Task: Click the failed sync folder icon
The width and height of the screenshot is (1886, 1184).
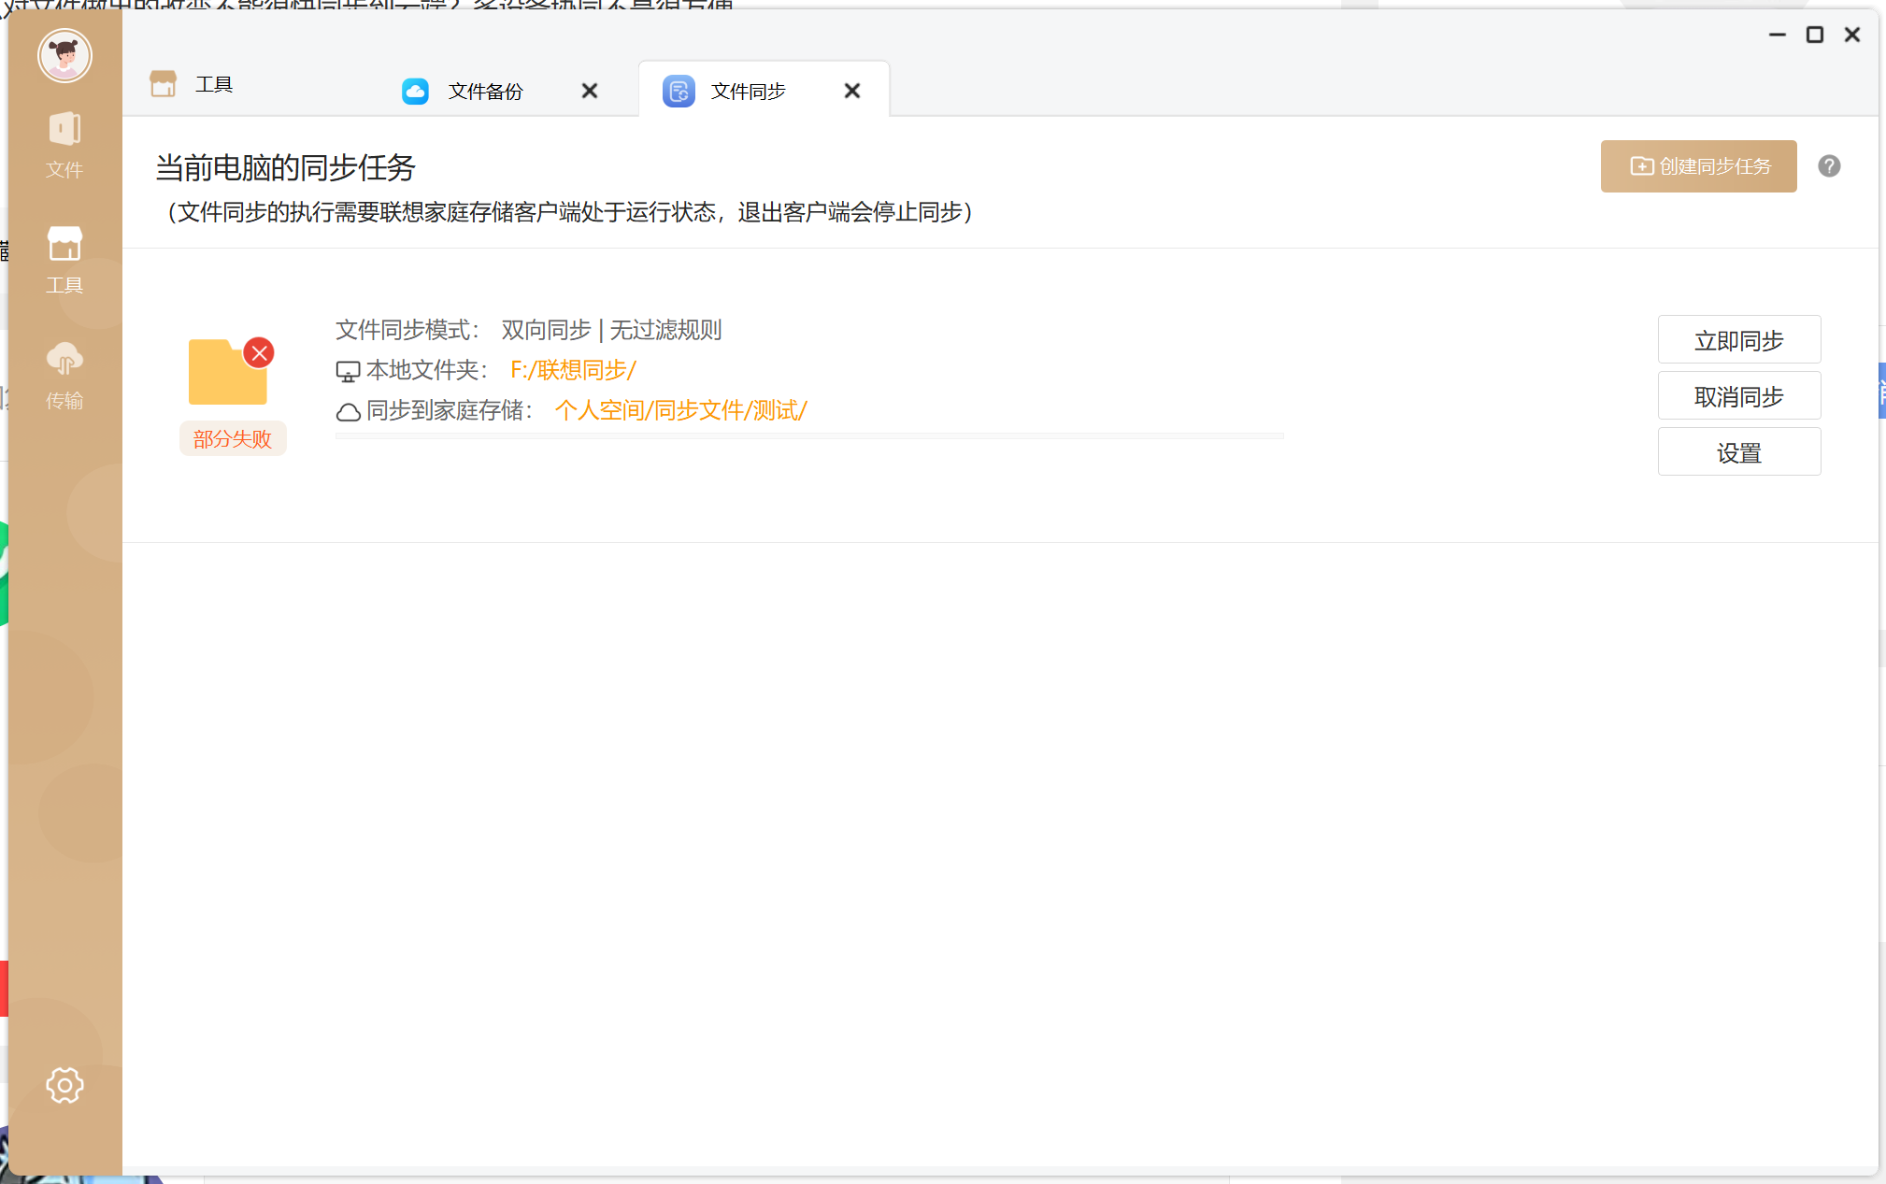Action: (x=228, y=372)
